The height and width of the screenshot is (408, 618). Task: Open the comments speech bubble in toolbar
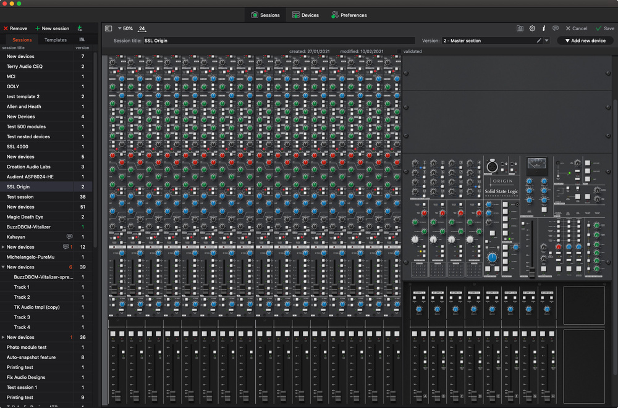point(556,28)
